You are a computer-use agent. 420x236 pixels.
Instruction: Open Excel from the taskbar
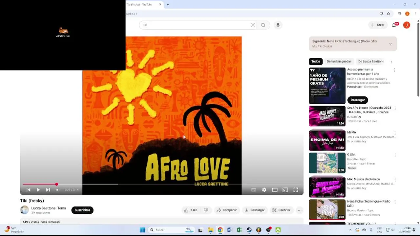coord(239,230)
